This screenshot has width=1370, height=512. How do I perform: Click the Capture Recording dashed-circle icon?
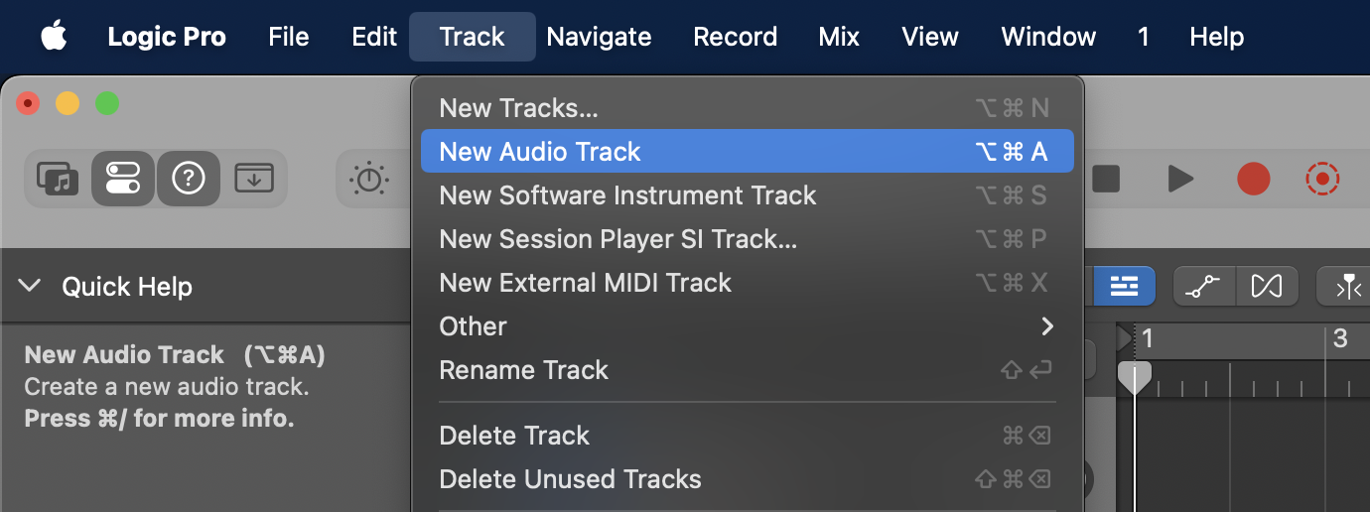coord(1322,179)
